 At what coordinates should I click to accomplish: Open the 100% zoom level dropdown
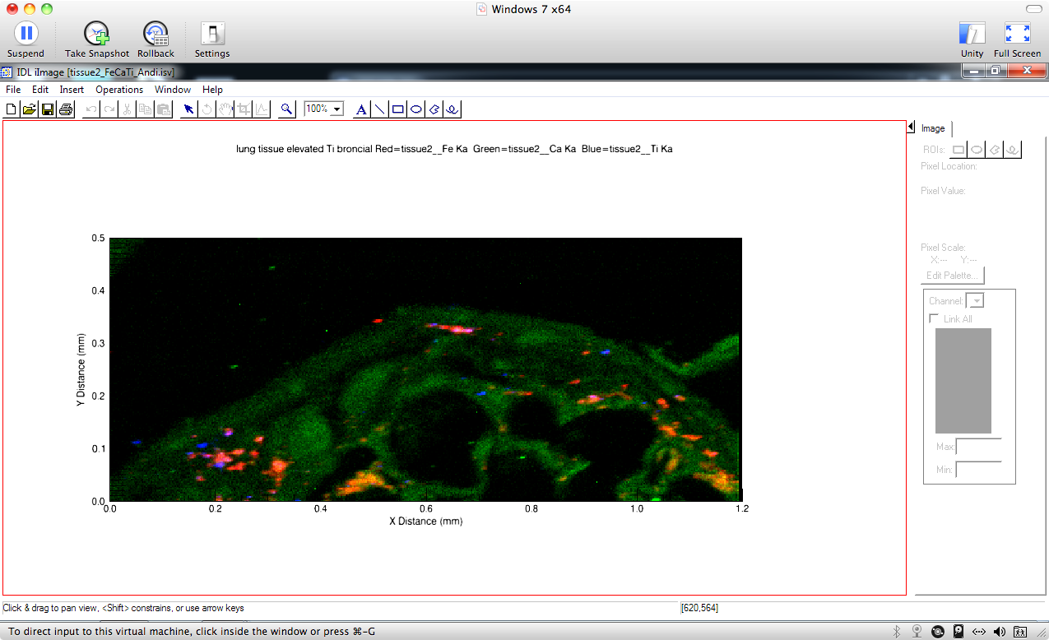[337, 108]
